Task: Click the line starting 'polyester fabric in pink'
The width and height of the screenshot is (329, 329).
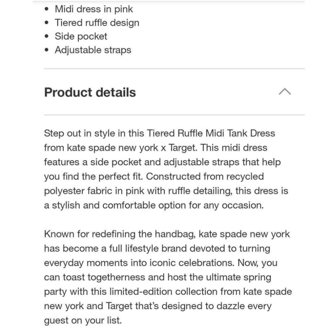Action: pos(166,191)
